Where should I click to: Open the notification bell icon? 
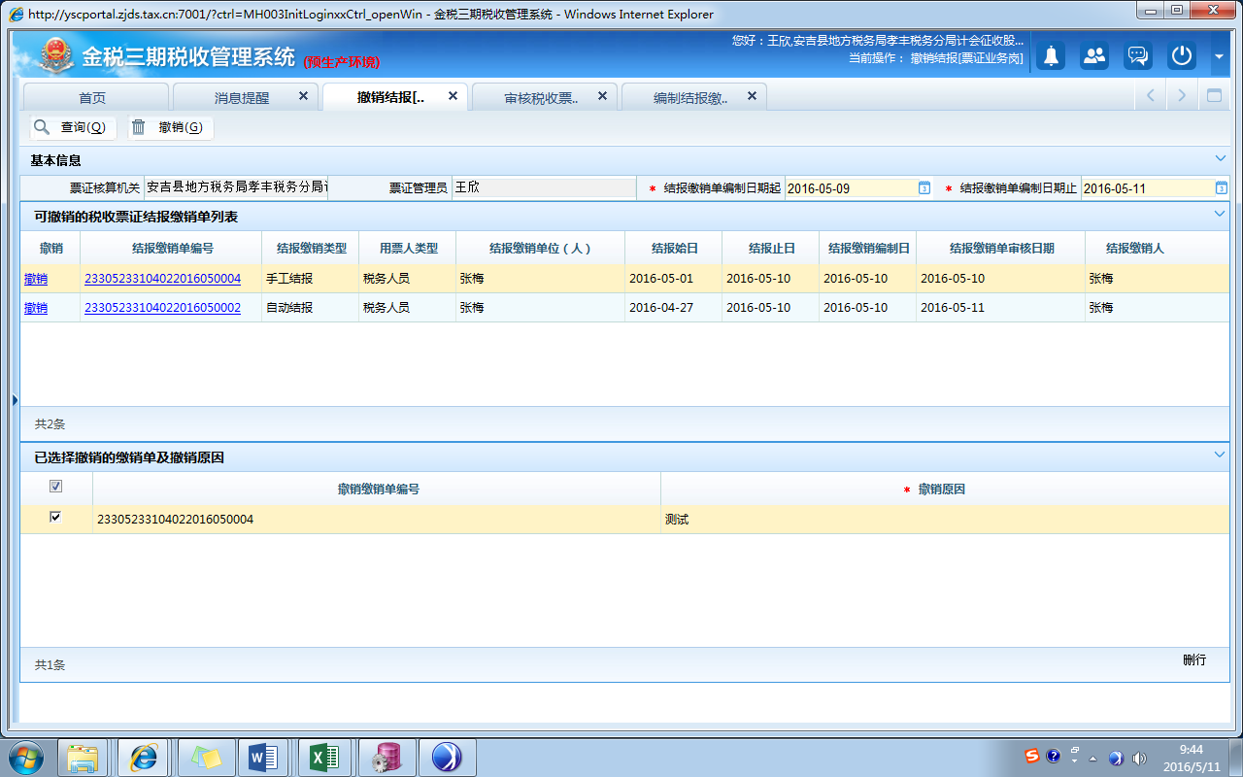1050,56
